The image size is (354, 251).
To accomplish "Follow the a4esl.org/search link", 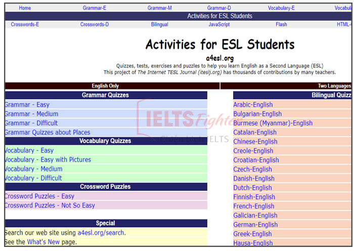I will (101, 233).
